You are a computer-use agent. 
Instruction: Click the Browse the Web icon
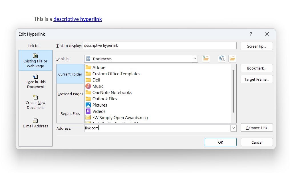tap(222, 59)
